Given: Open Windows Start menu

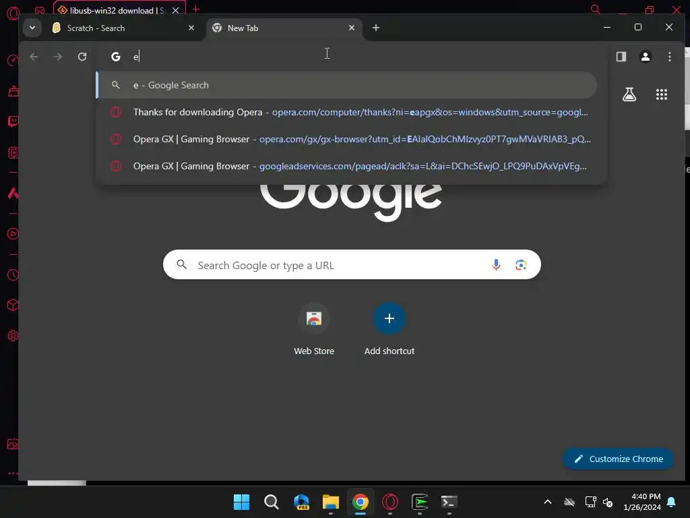Looking at the screenshot, I should (x=241, y=502).
